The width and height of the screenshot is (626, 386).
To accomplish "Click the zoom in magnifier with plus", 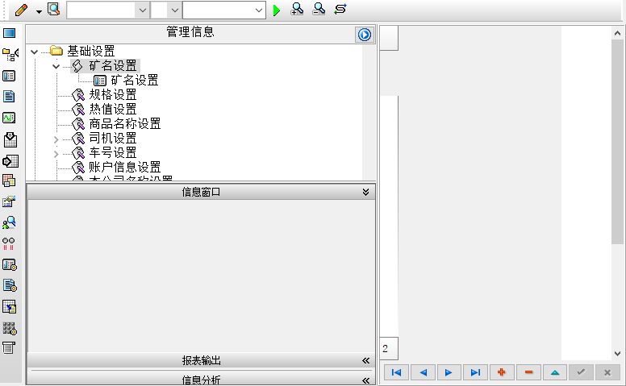I will 298,9.
